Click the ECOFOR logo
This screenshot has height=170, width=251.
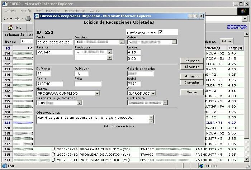tap(237, 27)
